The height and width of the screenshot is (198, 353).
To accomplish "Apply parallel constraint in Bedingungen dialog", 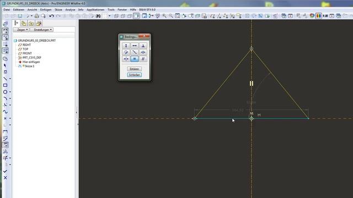I will pos(143,59).
